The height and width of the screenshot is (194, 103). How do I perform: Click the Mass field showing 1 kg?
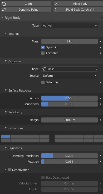70,41
